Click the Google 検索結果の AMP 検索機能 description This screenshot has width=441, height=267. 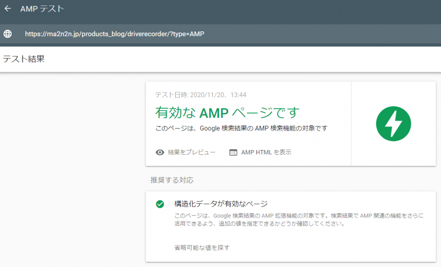click(241, 128)
